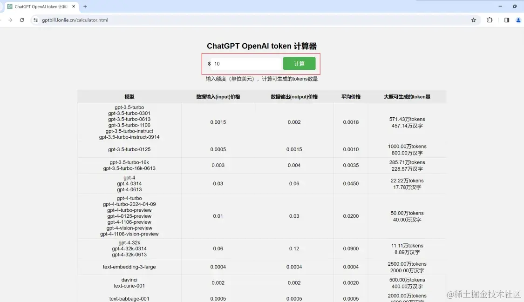
Task: Click the dollar amount input field
Action: tap(246, 63)
